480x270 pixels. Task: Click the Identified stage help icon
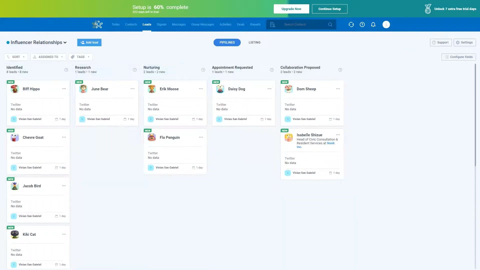[x=66, y=70]
